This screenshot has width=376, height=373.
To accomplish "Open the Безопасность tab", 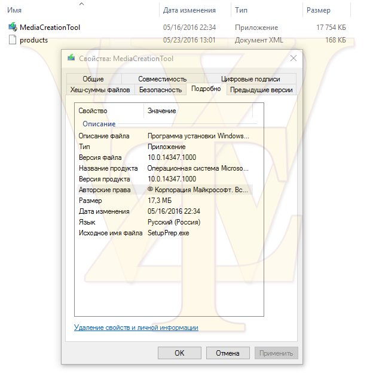I will pyautogui.click(x=160, y=90).
